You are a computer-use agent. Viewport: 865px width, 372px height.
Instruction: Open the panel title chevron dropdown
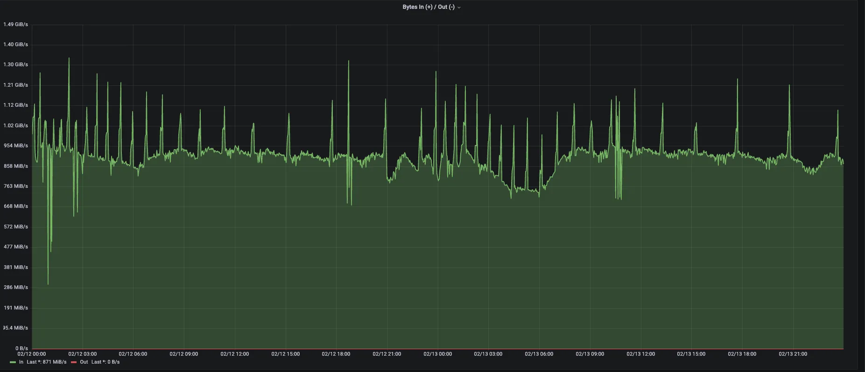(459, 7)
